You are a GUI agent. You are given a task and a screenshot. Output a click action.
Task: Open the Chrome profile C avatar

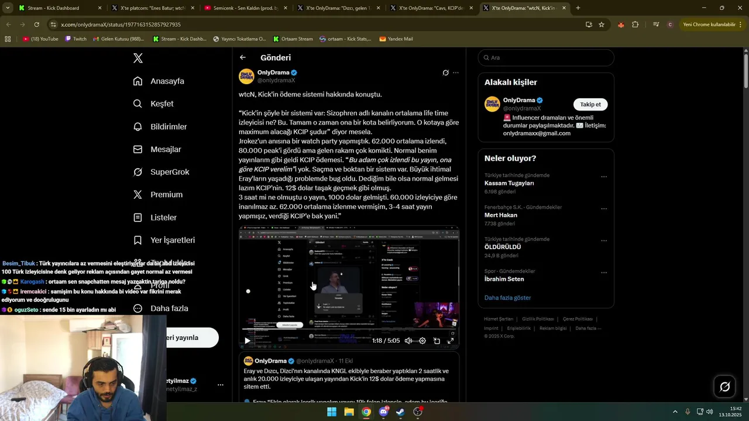(x=670, y=25)
